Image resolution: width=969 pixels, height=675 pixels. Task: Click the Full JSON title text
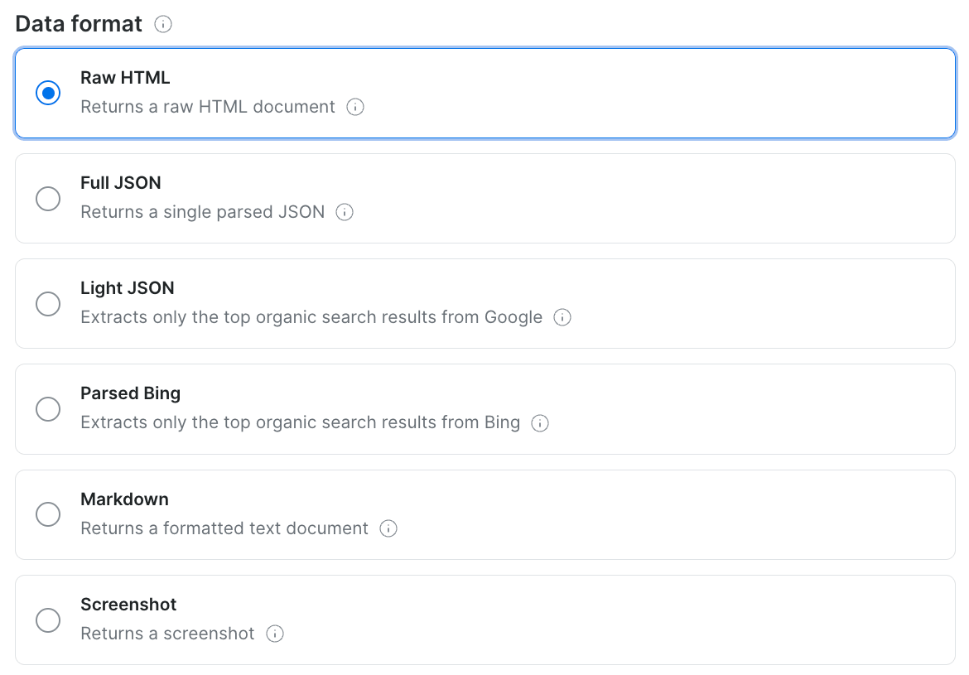tap(121, 183)
